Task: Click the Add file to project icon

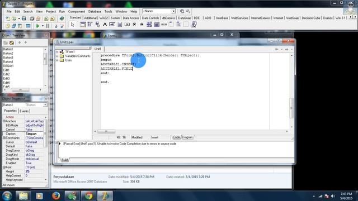Action: click(x=46, y=18)
